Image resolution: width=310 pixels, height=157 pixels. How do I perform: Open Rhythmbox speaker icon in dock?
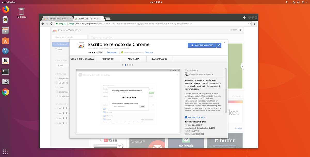pos(5,20)
